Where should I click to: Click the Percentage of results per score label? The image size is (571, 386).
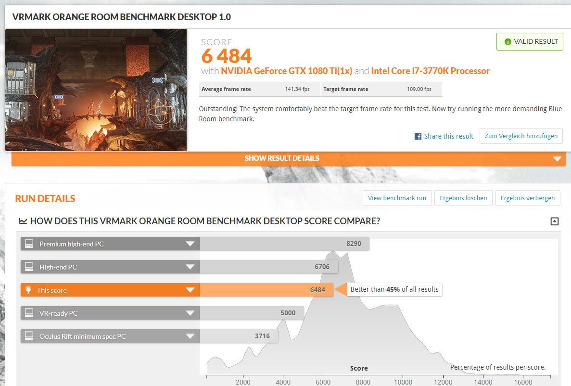(x=498, y=367)
